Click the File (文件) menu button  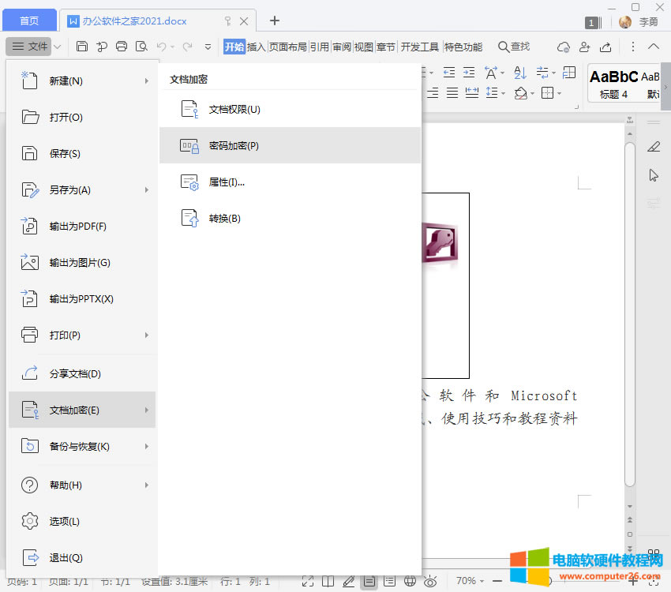pyautogui.click(x=30, y=47)
